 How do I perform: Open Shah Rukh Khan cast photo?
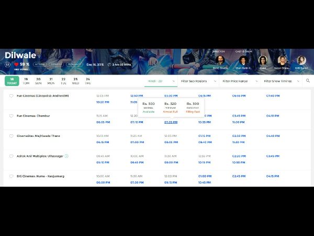(x=242, y=60)
